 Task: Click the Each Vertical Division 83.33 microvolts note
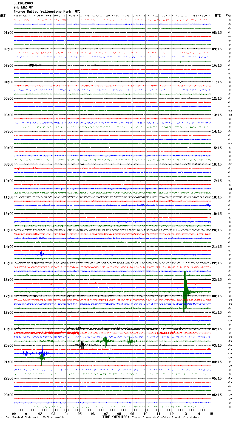point(35,417)
